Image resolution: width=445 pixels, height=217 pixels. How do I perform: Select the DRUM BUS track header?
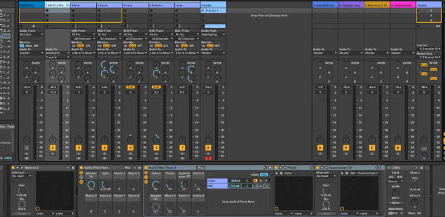tap(32, 5)
